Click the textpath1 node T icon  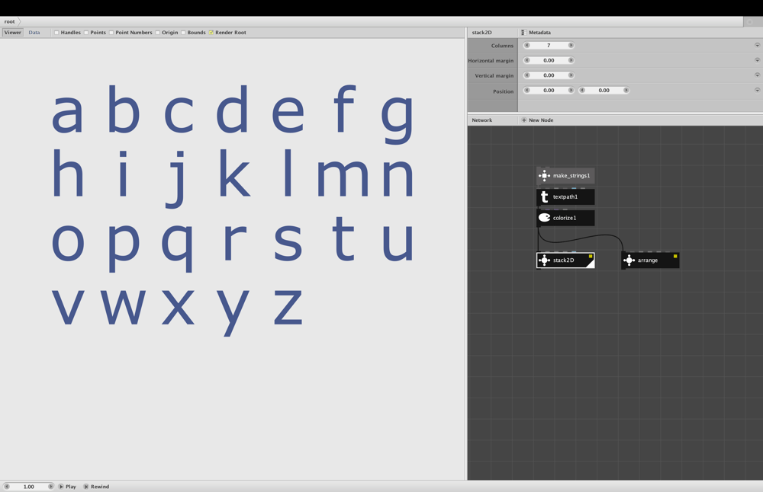tap(544, 196)
